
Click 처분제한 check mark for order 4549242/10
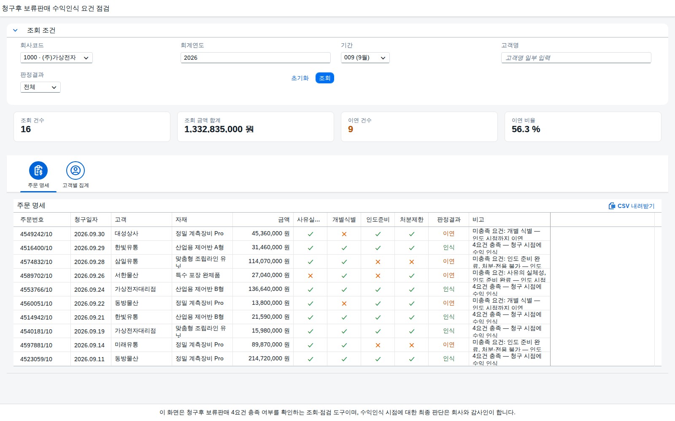coord(412,234)
